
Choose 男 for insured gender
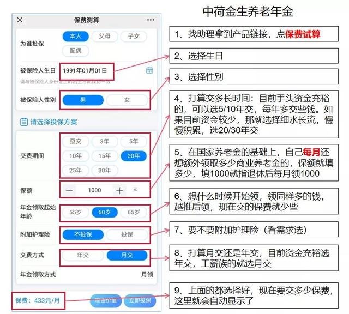click(83, 100)
